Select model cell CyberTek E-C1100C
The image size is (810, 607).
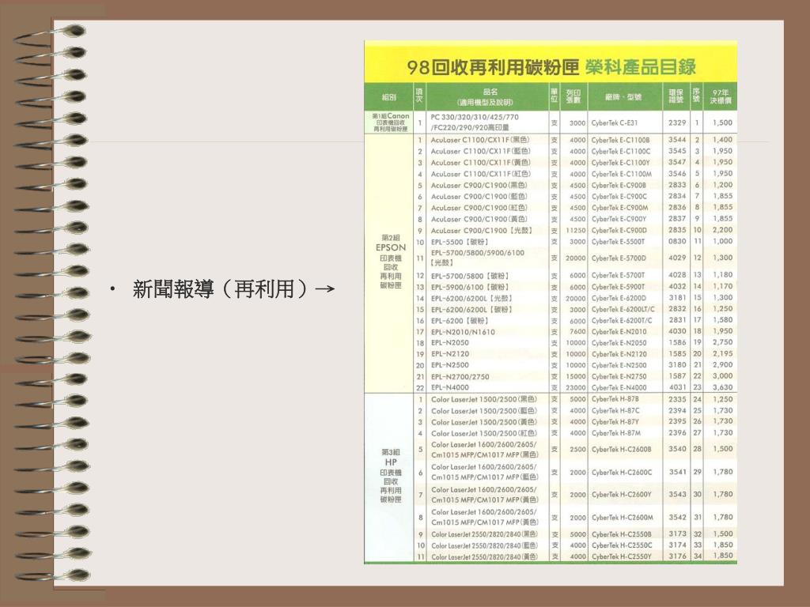click(621, 151)
